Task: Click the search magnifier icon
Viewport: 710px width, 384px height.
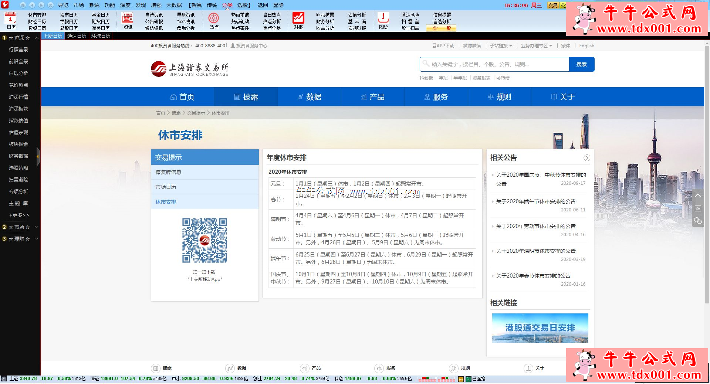Action: 426,64
